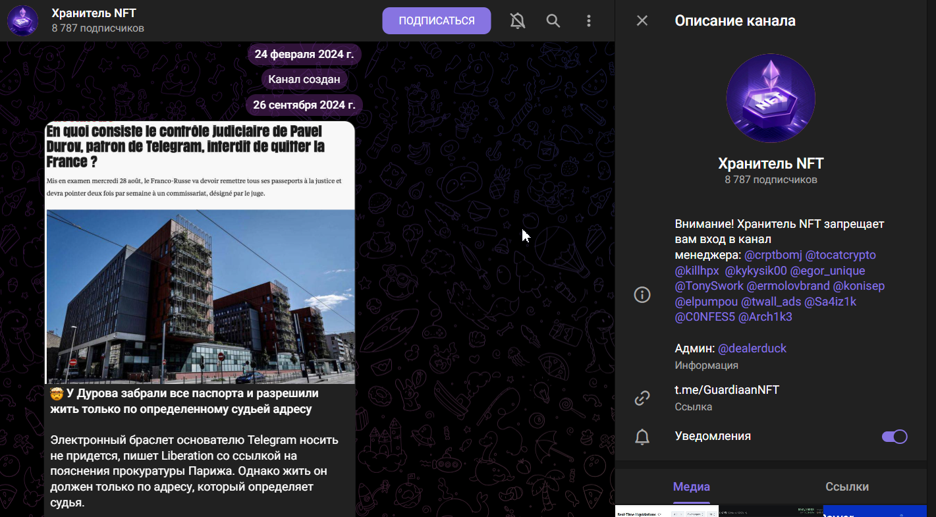Switch to the Медиа tab
This screenshot has height=517, width=936.
(691, 487)
